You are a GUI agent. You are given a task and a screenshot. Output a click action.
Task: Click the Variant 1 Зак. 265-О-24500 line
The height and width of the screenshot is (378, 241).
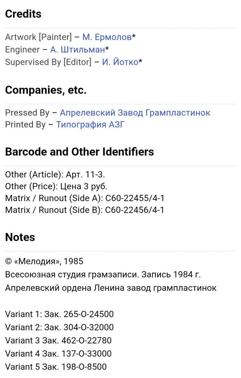59,314
